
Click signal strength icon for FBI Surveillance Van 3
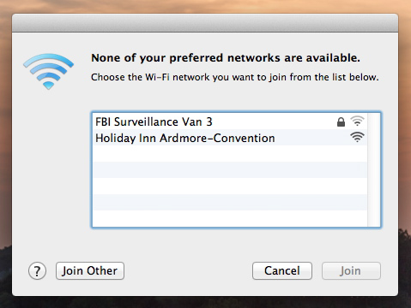click(x=357, y=121)
